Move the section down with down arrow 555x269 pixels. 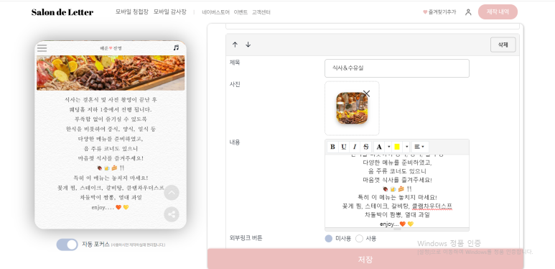(x=248, y=45)
